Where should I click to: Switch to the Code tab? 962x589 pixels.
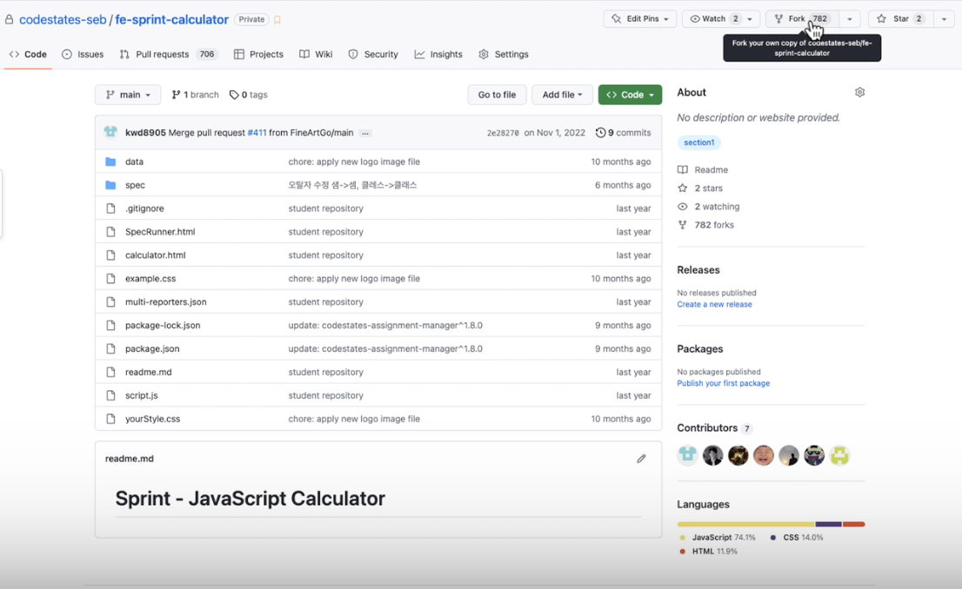(28, 55)
